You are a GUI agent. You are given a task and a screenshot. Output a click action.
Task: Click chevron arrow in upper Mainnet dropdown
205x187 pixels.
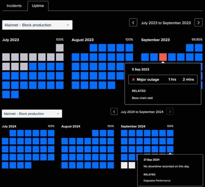[x=68, y=25]
